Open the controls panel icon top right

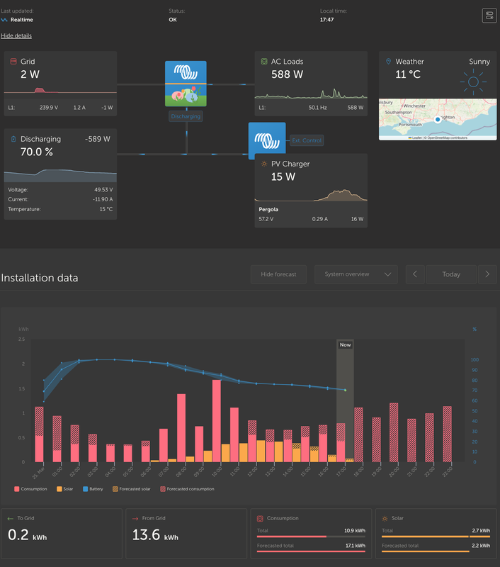click(x=489, y=16)
